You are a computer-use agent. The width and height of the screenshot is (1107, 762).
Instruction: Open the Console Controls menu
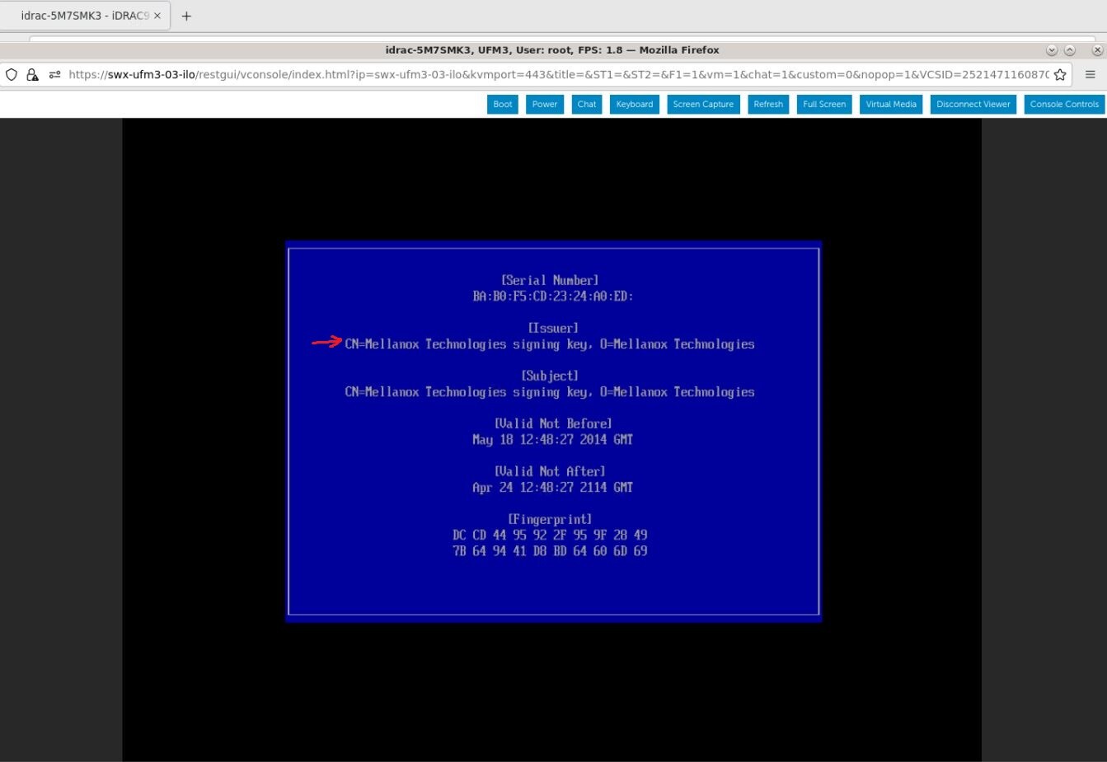[1063, 104]
